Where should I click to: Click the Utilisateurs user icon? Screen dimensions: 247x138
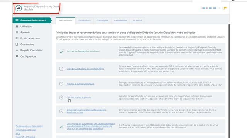[x=17, y=26]
